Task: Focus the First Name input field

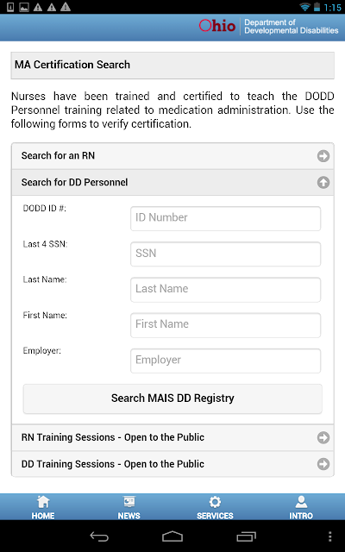Action: (225, 325)
